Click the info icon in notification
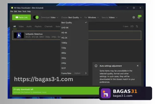156x104 pixels. pos(96,66)
